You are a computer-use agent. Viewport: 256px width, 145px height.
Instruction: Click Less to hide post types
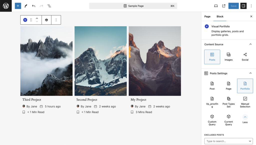[245, 119]
